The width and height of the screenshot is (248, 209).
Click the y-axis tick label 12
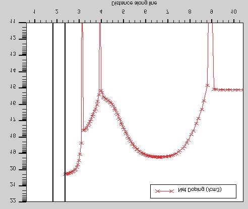(x=13, y=38)
